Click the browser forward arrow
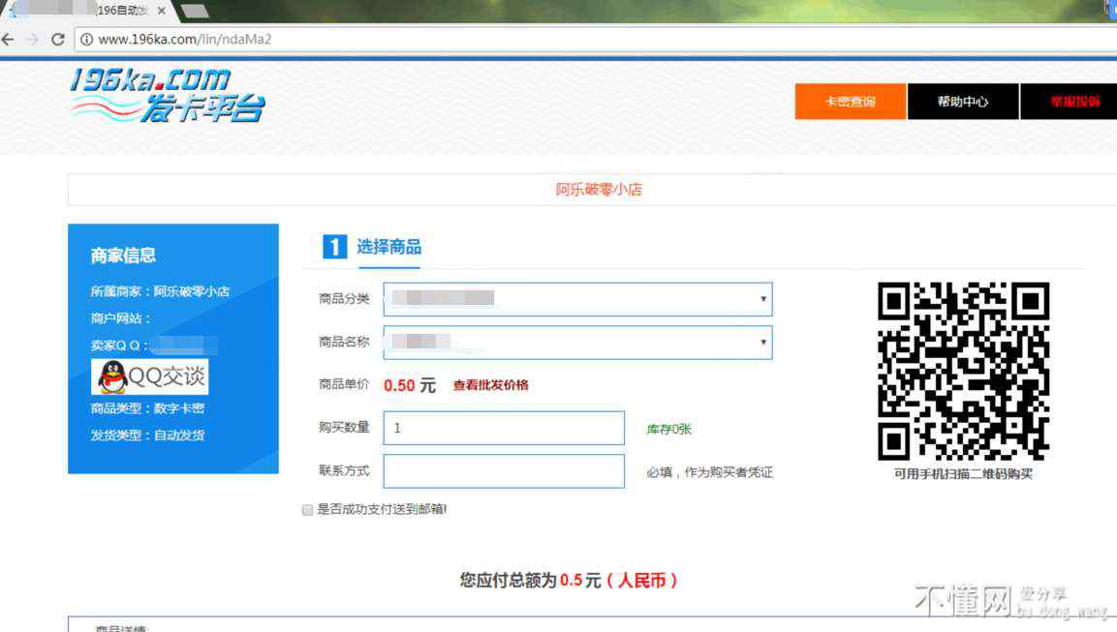 click(x=32, y=40)
